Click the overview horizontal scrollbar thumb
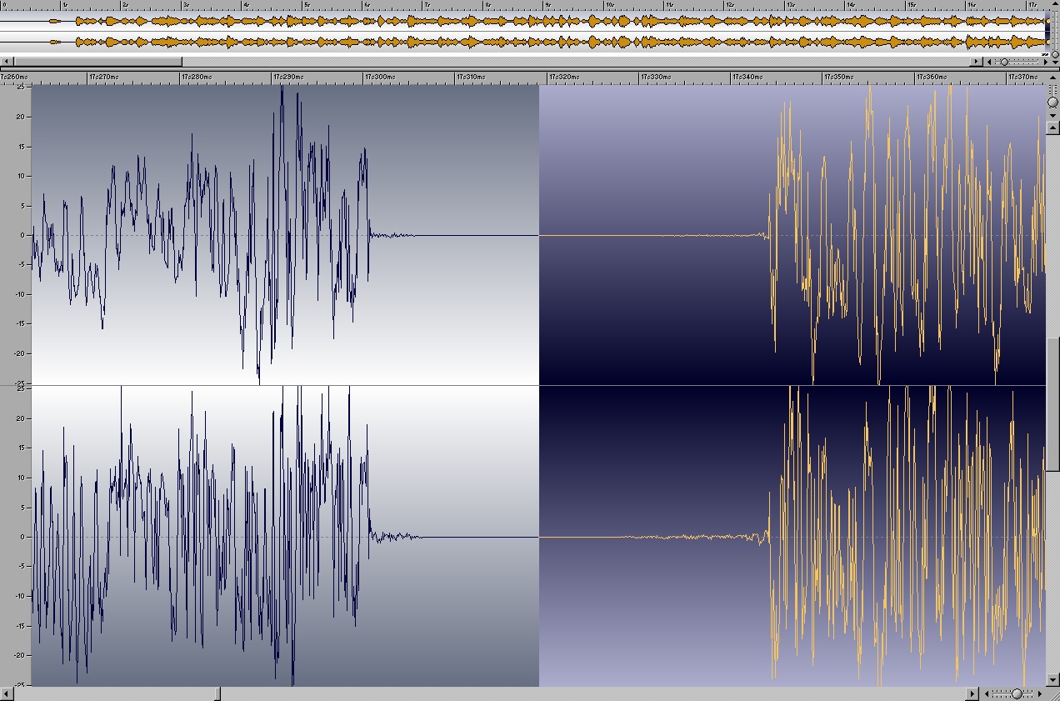 (x=97, y=62)
